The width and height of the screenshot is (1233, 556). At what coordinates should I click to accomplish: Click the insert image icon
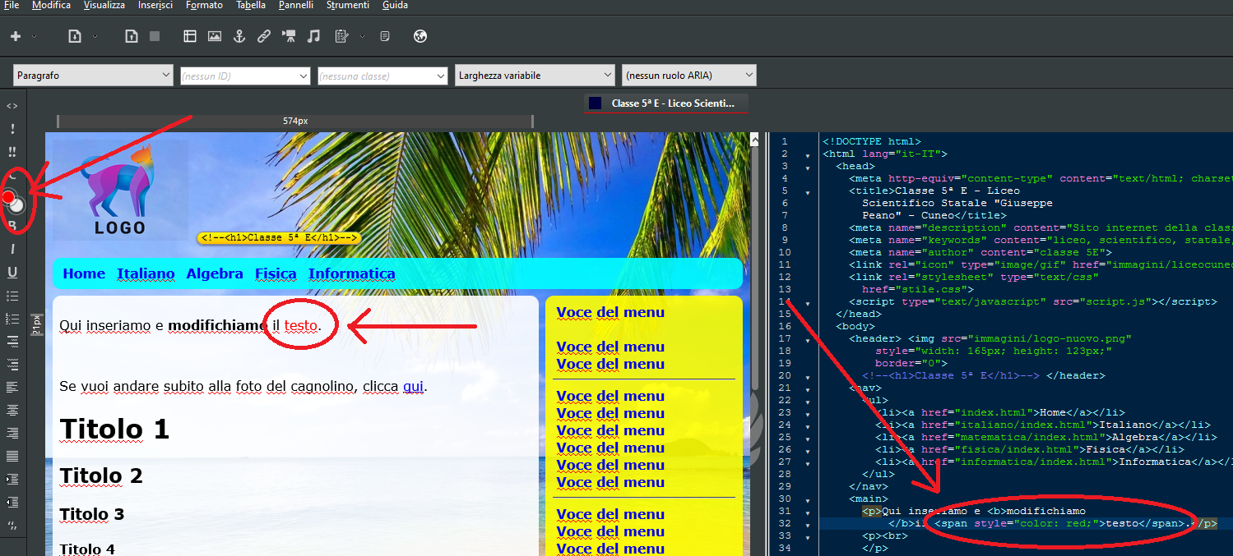click(x=215, y=36)
